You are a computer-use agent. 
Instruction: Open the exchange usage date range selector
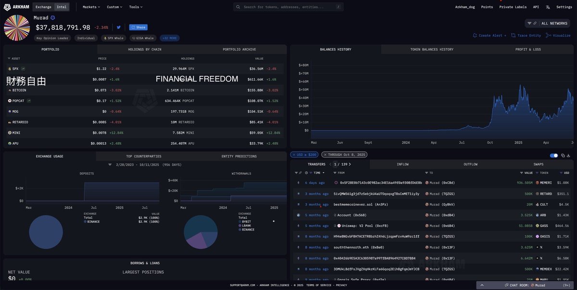[145, 164]
